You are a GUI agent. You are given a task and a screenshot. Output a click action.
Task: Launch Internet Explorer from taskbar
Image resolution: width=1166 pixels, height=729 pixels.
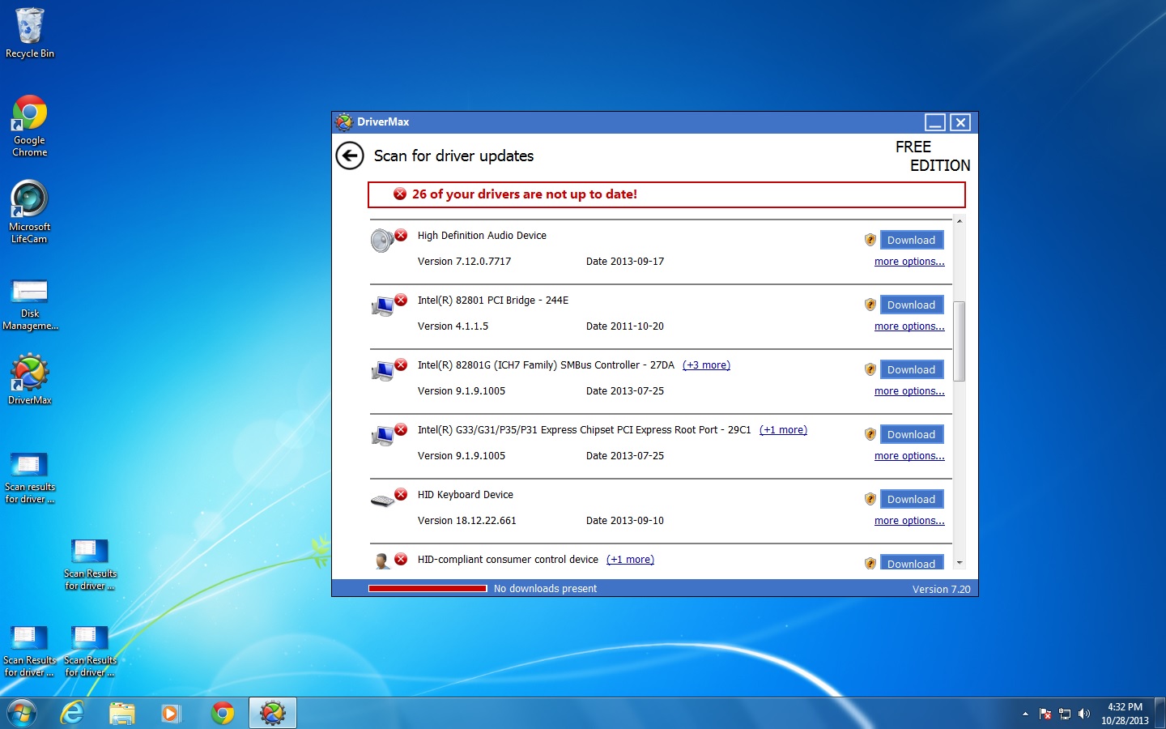point(73,713)
